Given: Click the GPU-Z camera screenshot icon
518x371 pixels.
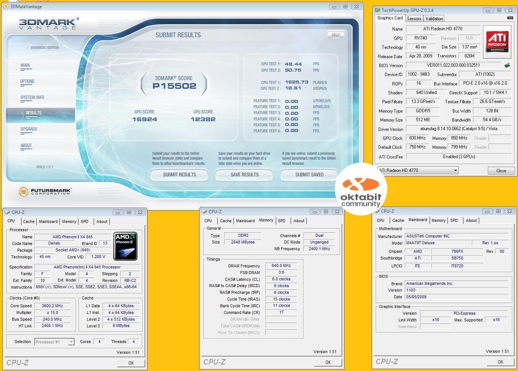Looking at the screenshot, I should pyautogui.click(x=510, y=18).
